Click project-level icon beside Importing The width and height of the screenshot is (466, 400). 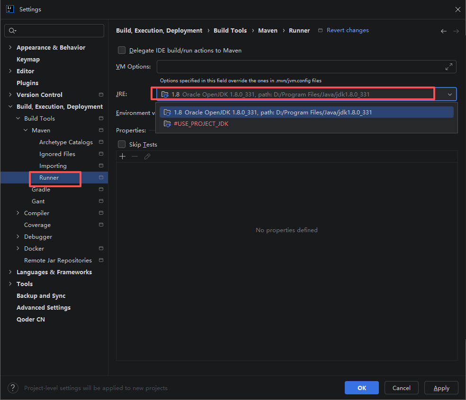(x=101, y=165)
